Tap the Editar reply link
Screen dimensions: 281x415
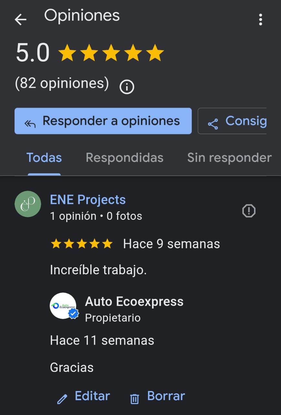(x=92, y=396)
